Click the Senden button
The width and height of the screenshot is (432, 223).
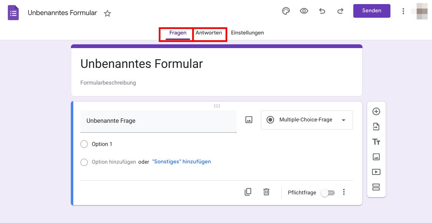[372, 11]
